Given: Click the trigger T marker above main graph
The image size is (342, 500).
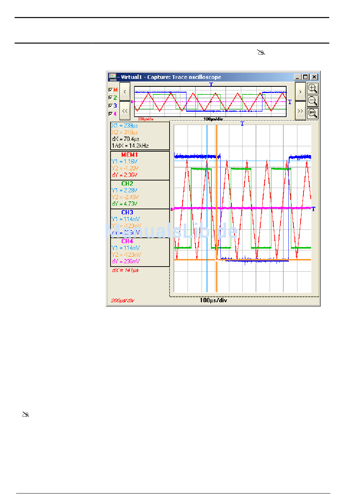Looking at the screenshot, I should click(242, 124).
